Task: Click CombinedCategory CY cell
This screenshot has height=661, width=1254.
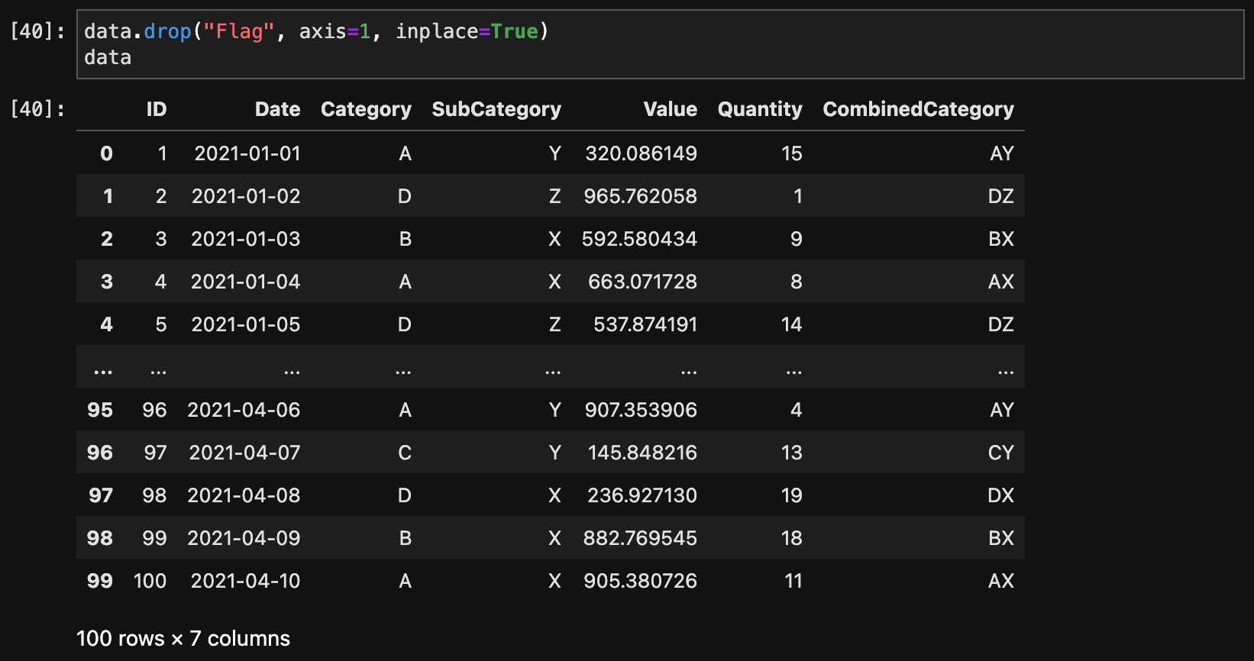Action: 1001,453
